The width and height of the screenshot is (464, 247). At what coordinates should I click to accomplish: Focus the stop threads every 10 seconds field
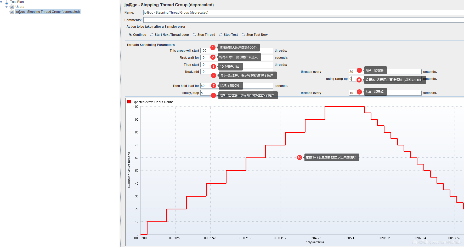point(385,93)
